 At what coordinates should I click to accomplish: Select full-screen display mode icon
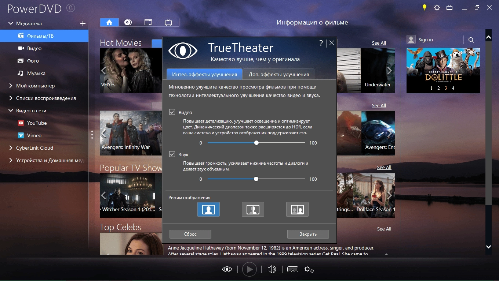tap(208, 209)
